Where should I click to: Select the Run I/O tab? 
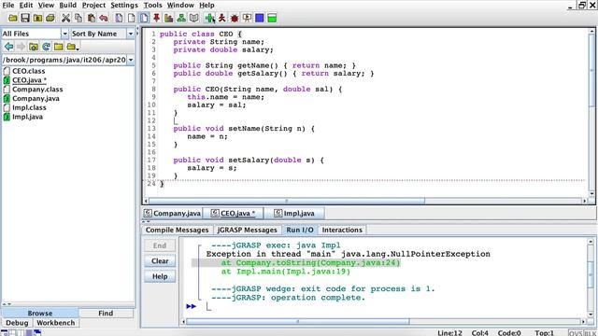pos(300,231)
